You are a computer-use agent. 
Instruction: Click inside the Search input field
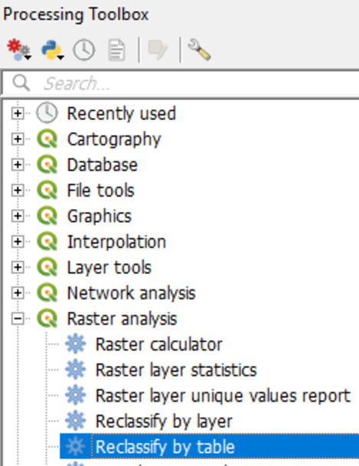tap(181, 83)
